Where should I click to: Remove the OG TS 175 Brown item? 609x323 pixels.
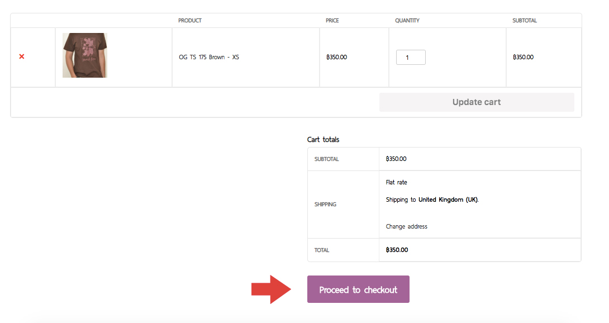coord(22,57)
